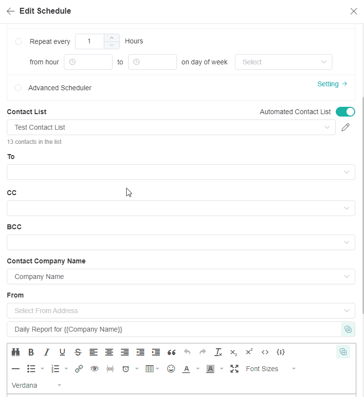The image size is (364, 397).
Task: Open the text color picker arrow
Action: [x=198, y=369]
